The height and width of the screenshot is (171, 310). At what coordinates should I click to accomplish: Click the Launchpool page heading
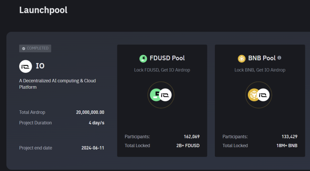coord(43,10)
